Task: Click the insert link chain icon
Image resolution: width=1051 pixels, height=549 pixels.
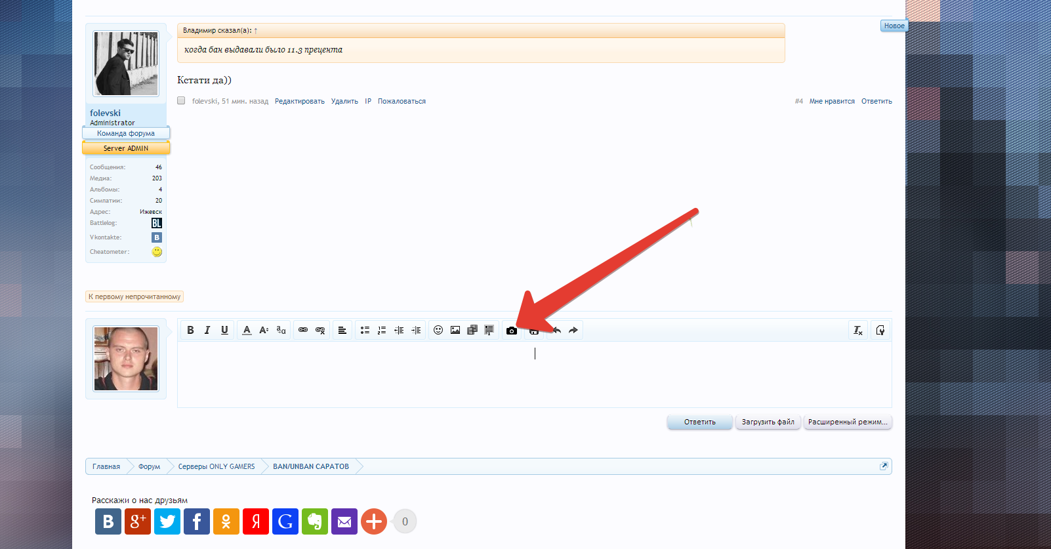Action: 303,330
